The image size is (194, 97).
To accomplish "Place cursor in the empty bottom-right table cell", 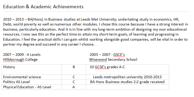I will click(127, 87).
